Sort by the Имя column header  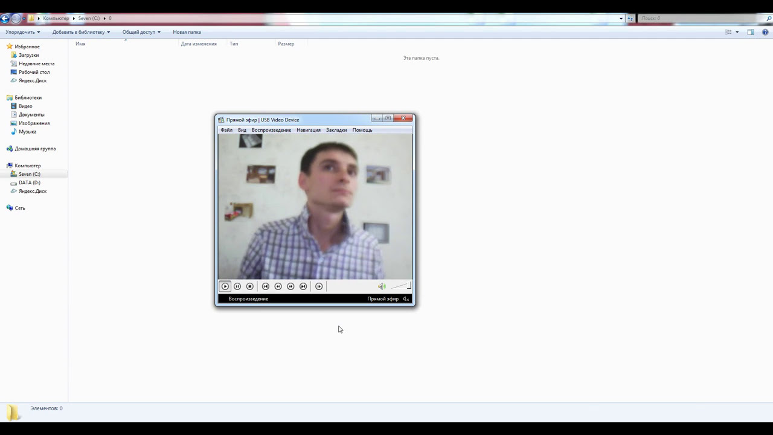pyautogui.click(x=80, y=44)
